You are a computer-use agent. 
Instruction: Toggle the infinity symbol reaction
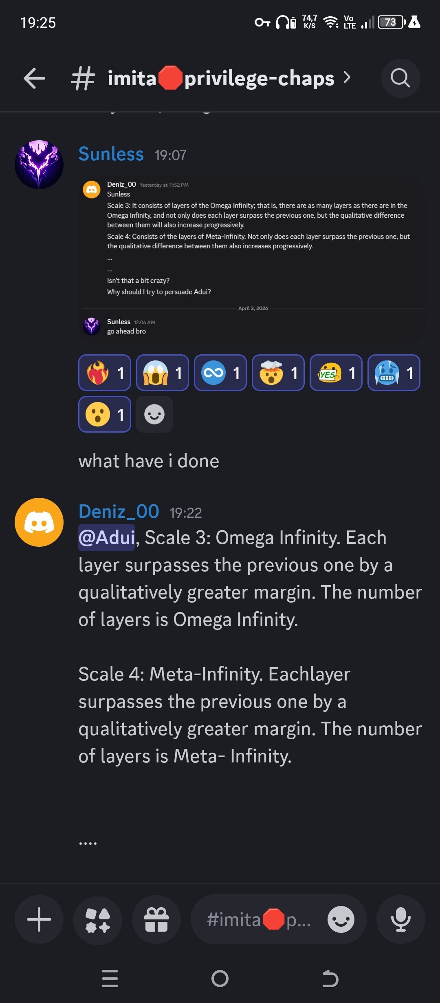click(220, 373)
